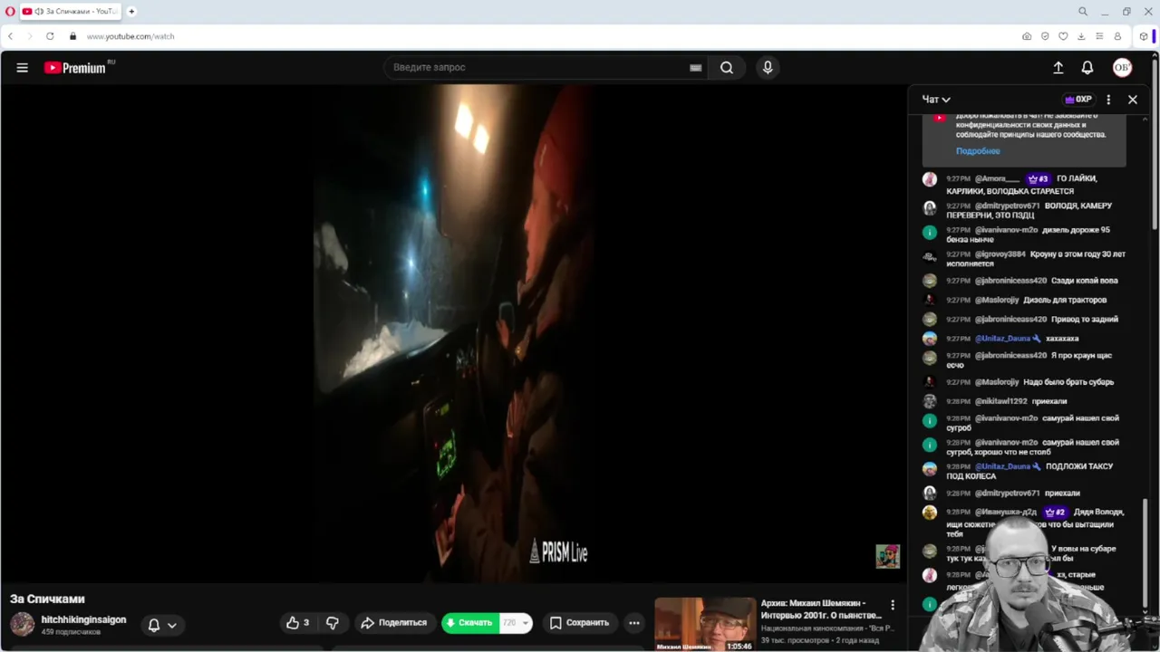Click @Amora chat message ГО ЛАЙКИ
The image size is (1160, 652).
coord(1024,185)
